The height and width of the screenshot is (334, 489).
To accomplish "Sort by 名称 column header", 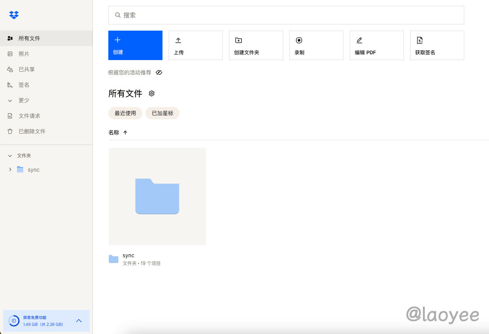I will pos(114,133).
